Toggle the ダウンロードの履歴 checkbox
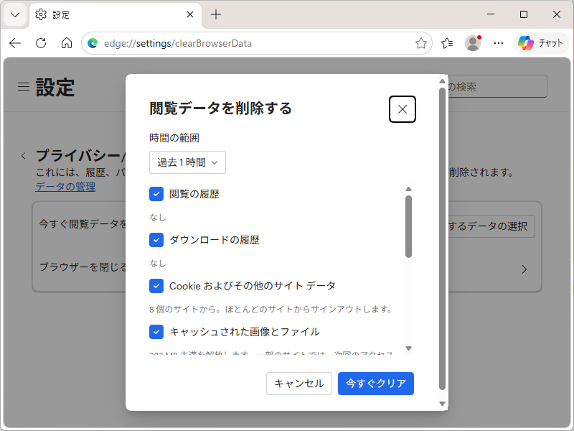Image resolution: width=574 pixels, height=431 pixels. [x=156, y=240]
